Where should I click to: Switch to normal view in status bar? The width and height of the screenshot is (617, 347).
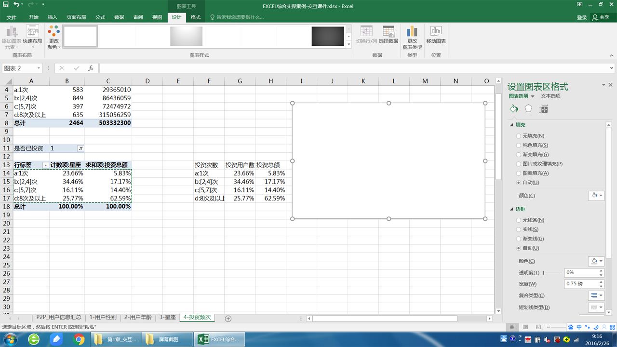(x=513, y=327)
